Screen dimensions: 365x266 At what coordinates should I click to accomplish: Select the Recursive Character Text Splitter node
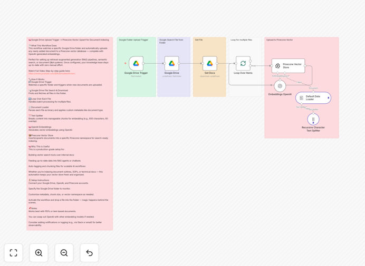(313, 119)
